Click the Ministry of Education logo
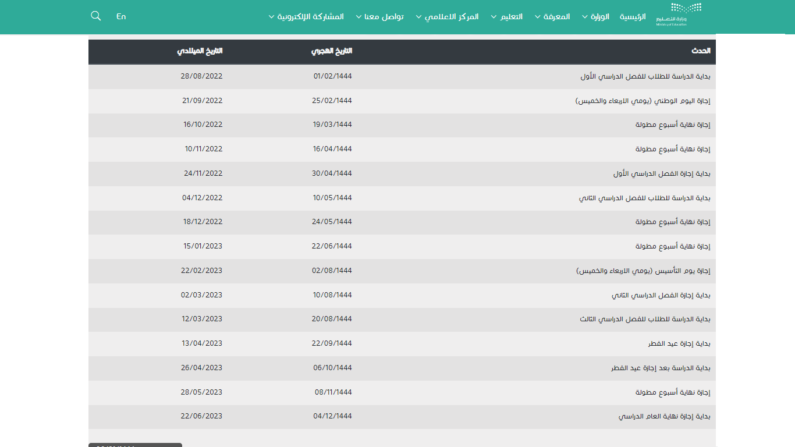Screen dimensions: 795x447 point(679,15)
